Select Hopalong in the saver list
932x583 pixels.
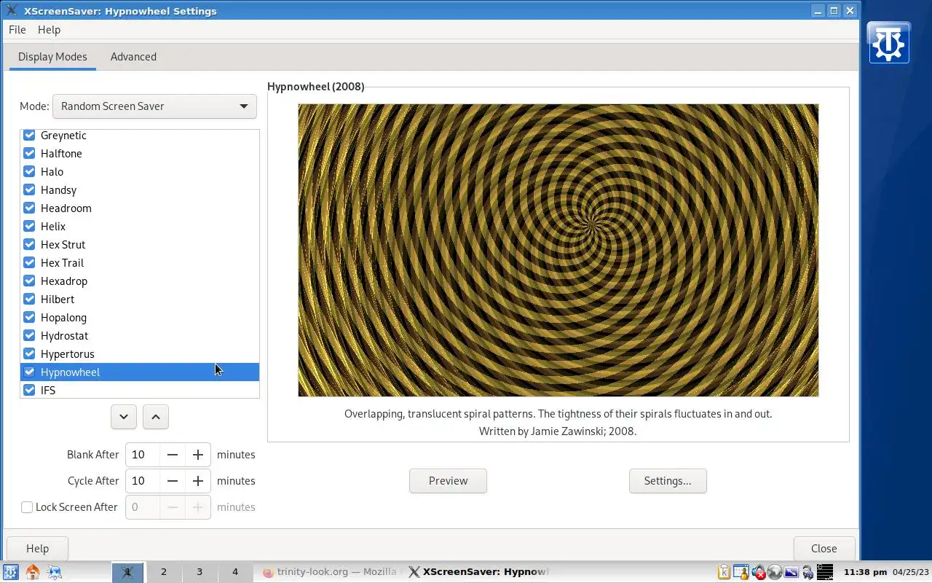coord(140,318)
